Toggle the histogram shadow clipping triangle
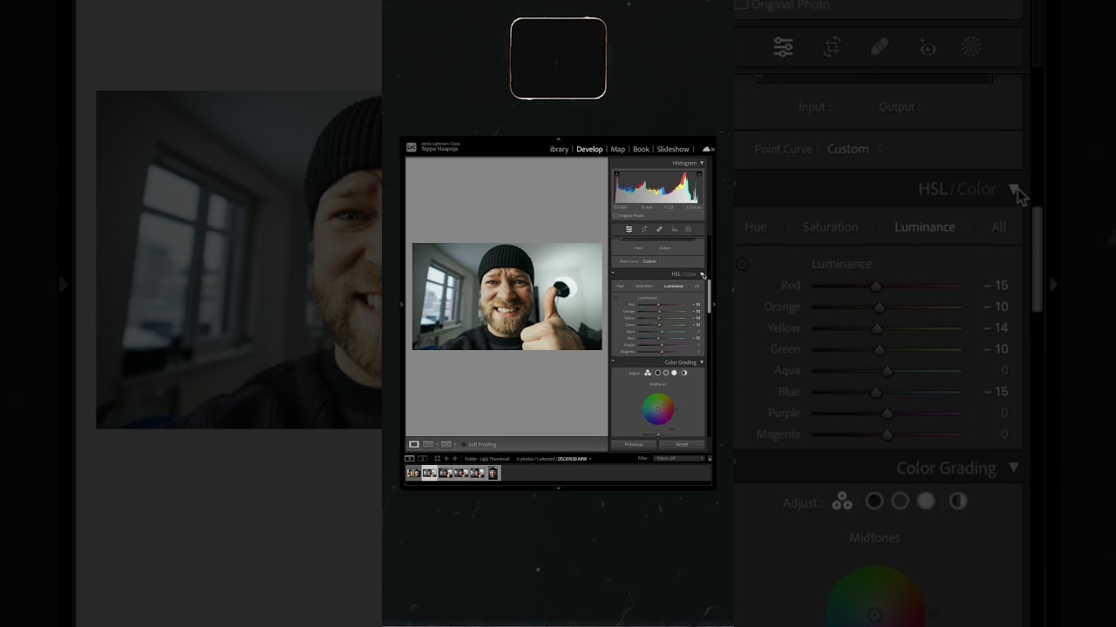Image resolution: width=1116 pixels, height=627 pixels. tap(616, 173)
